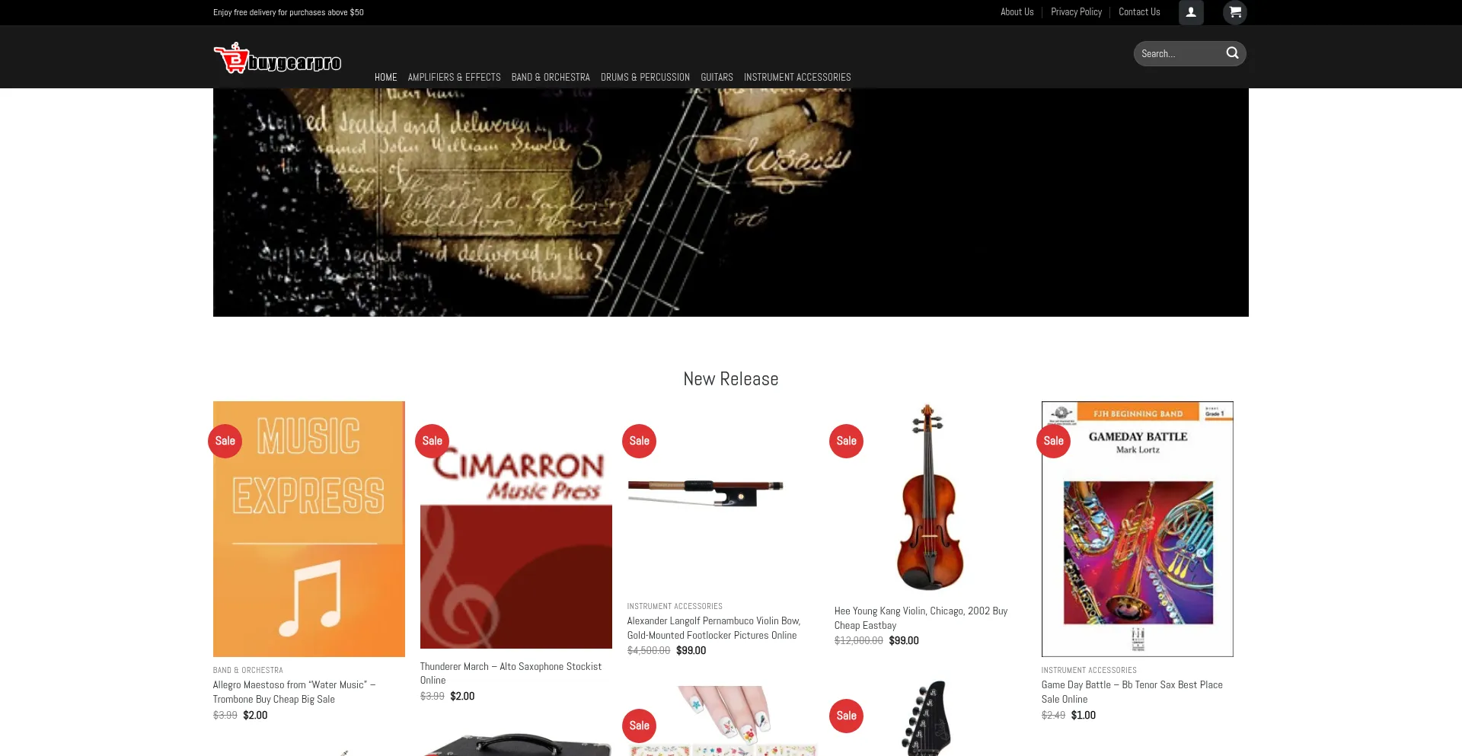Open Instrument Accessories menu
This screenshot has width=1462, height=756.
tap(797, 78)
